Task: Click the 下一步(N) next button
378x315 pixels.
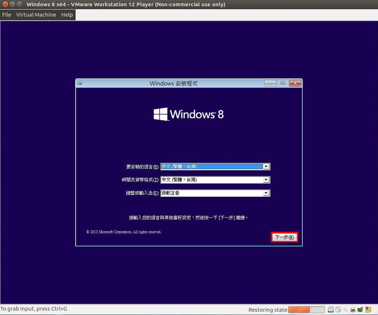Action: 285,237
